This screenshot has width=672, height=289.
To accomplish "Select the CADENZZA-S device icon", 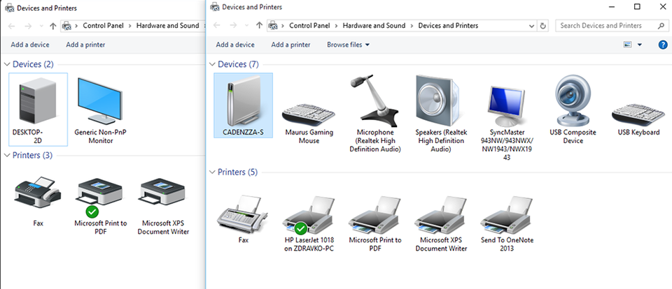I will click(x=243, y=105).
